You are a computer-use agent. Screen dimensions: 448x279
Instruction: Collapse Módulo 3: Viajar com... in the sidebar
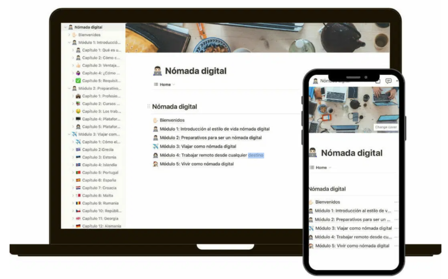coord(69,134)
